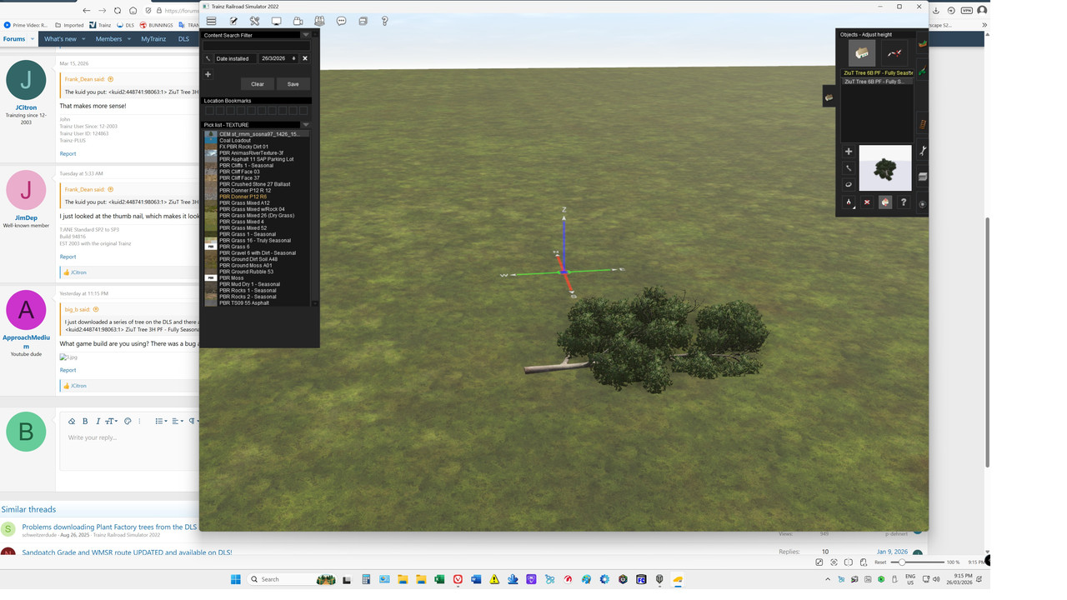Select PBR Moss texture
This screenshot has width=1067, height=600.
pos(257,278)
